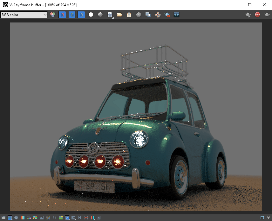Viewport: 272px width, 221px height.
Task: Clear the current frame buffer image
Action: click(138, 14)
